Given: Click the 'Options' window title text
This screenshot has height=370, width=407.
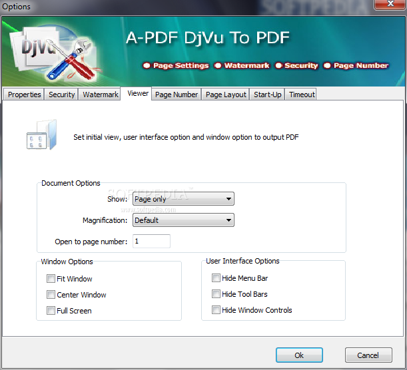Looking at the screenshot, I should click(x=16, y=7).
